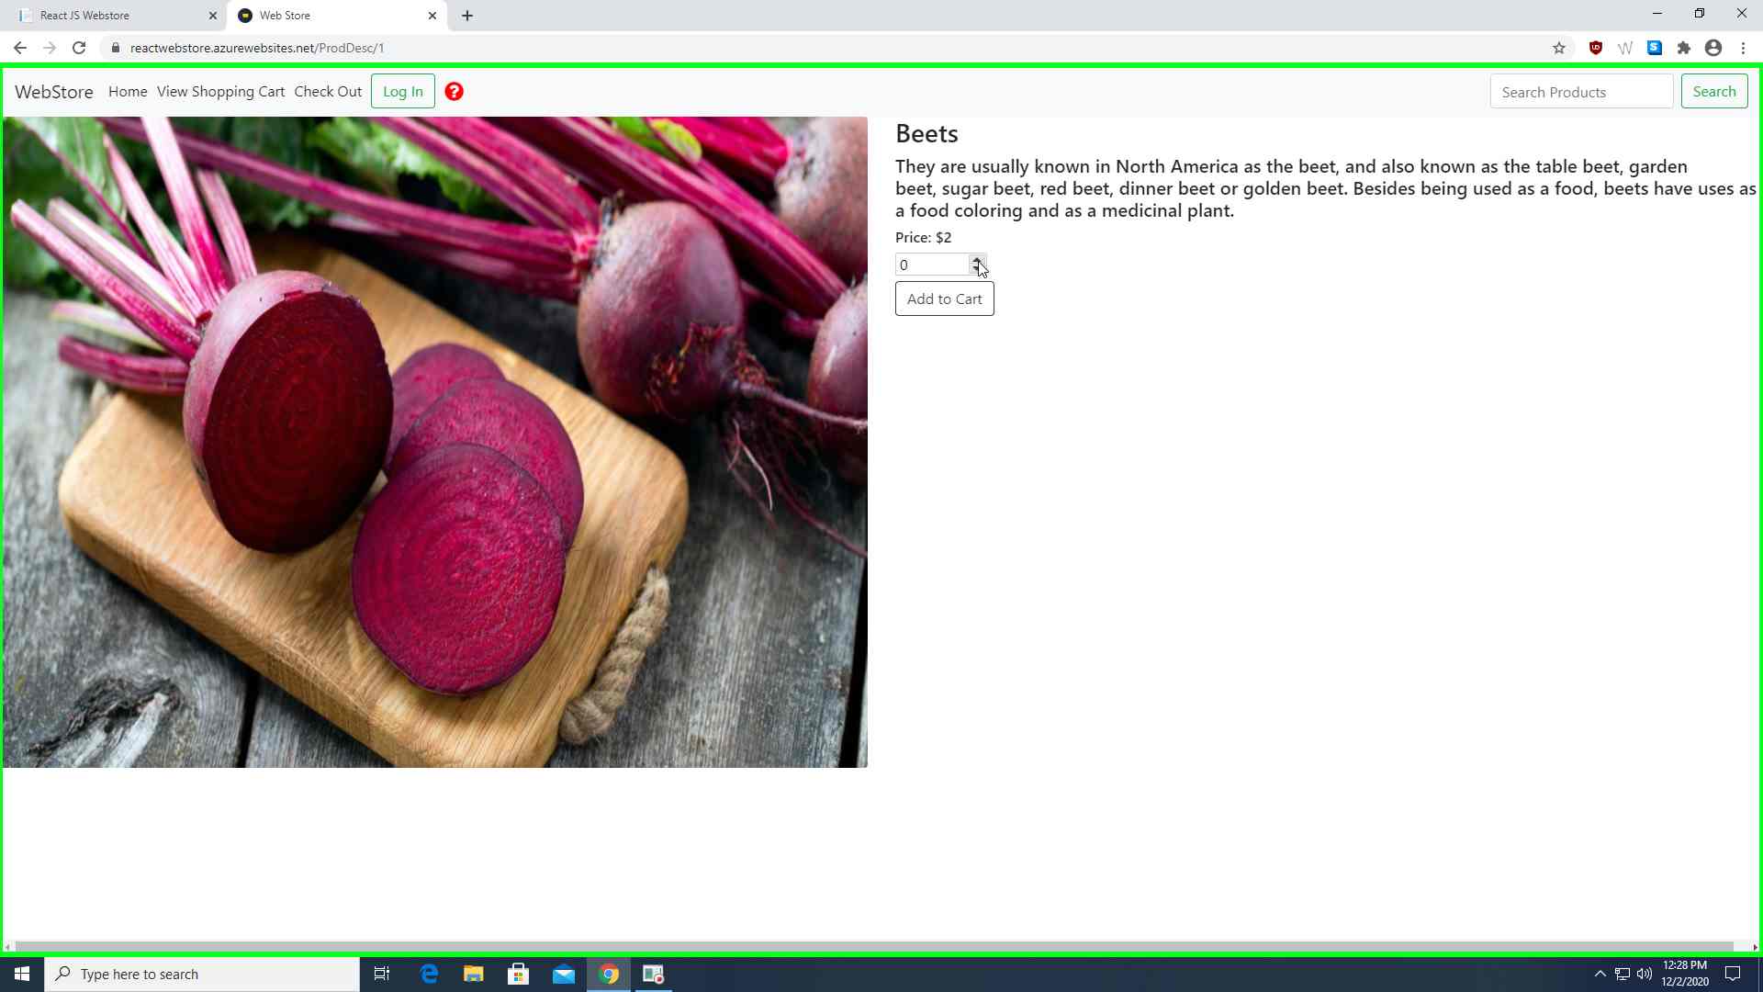Show hidden system tray icons chevron
The height and width of the screenshot is (992, 1763).
pyautogui.click(x=1600, y=974)
